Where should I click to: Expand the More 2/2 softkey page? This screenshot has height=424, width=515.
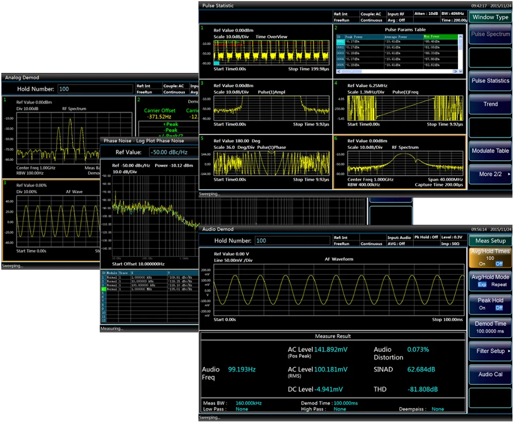tap(490, 174)
